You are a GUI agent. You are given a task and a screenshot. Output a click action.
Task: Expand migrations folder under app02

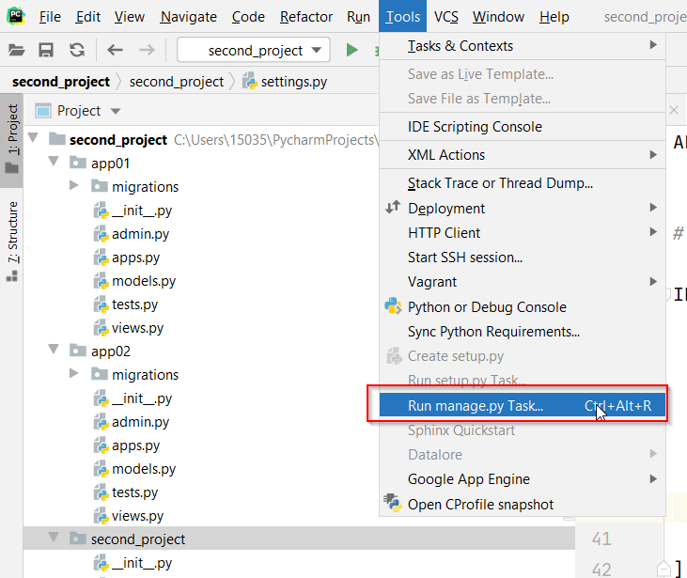[74, 373]
